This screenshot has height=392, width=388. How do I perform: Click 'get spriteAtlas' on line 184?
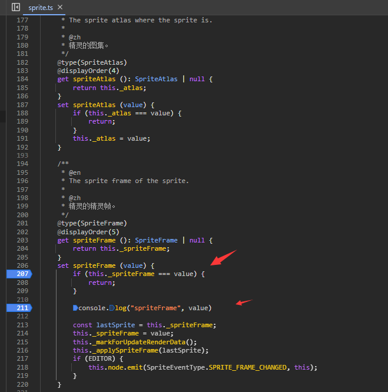pos(87,79)
